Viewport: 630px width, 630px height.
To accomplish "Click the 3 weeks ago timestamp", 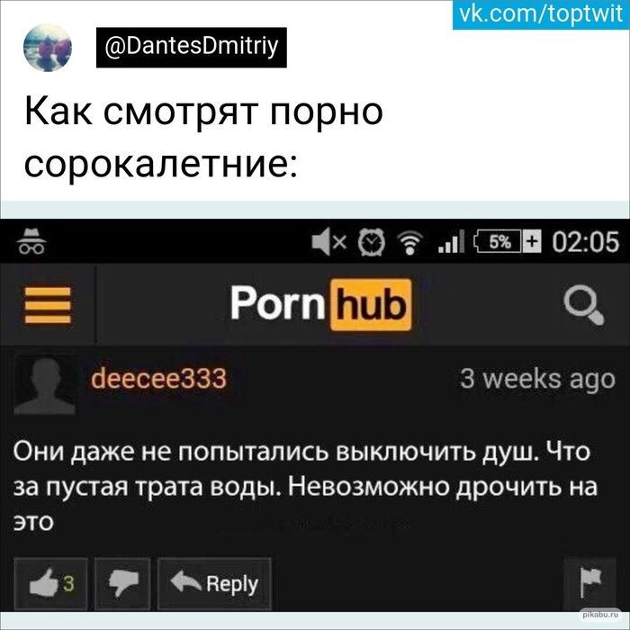I will click(x=537, y=380).
